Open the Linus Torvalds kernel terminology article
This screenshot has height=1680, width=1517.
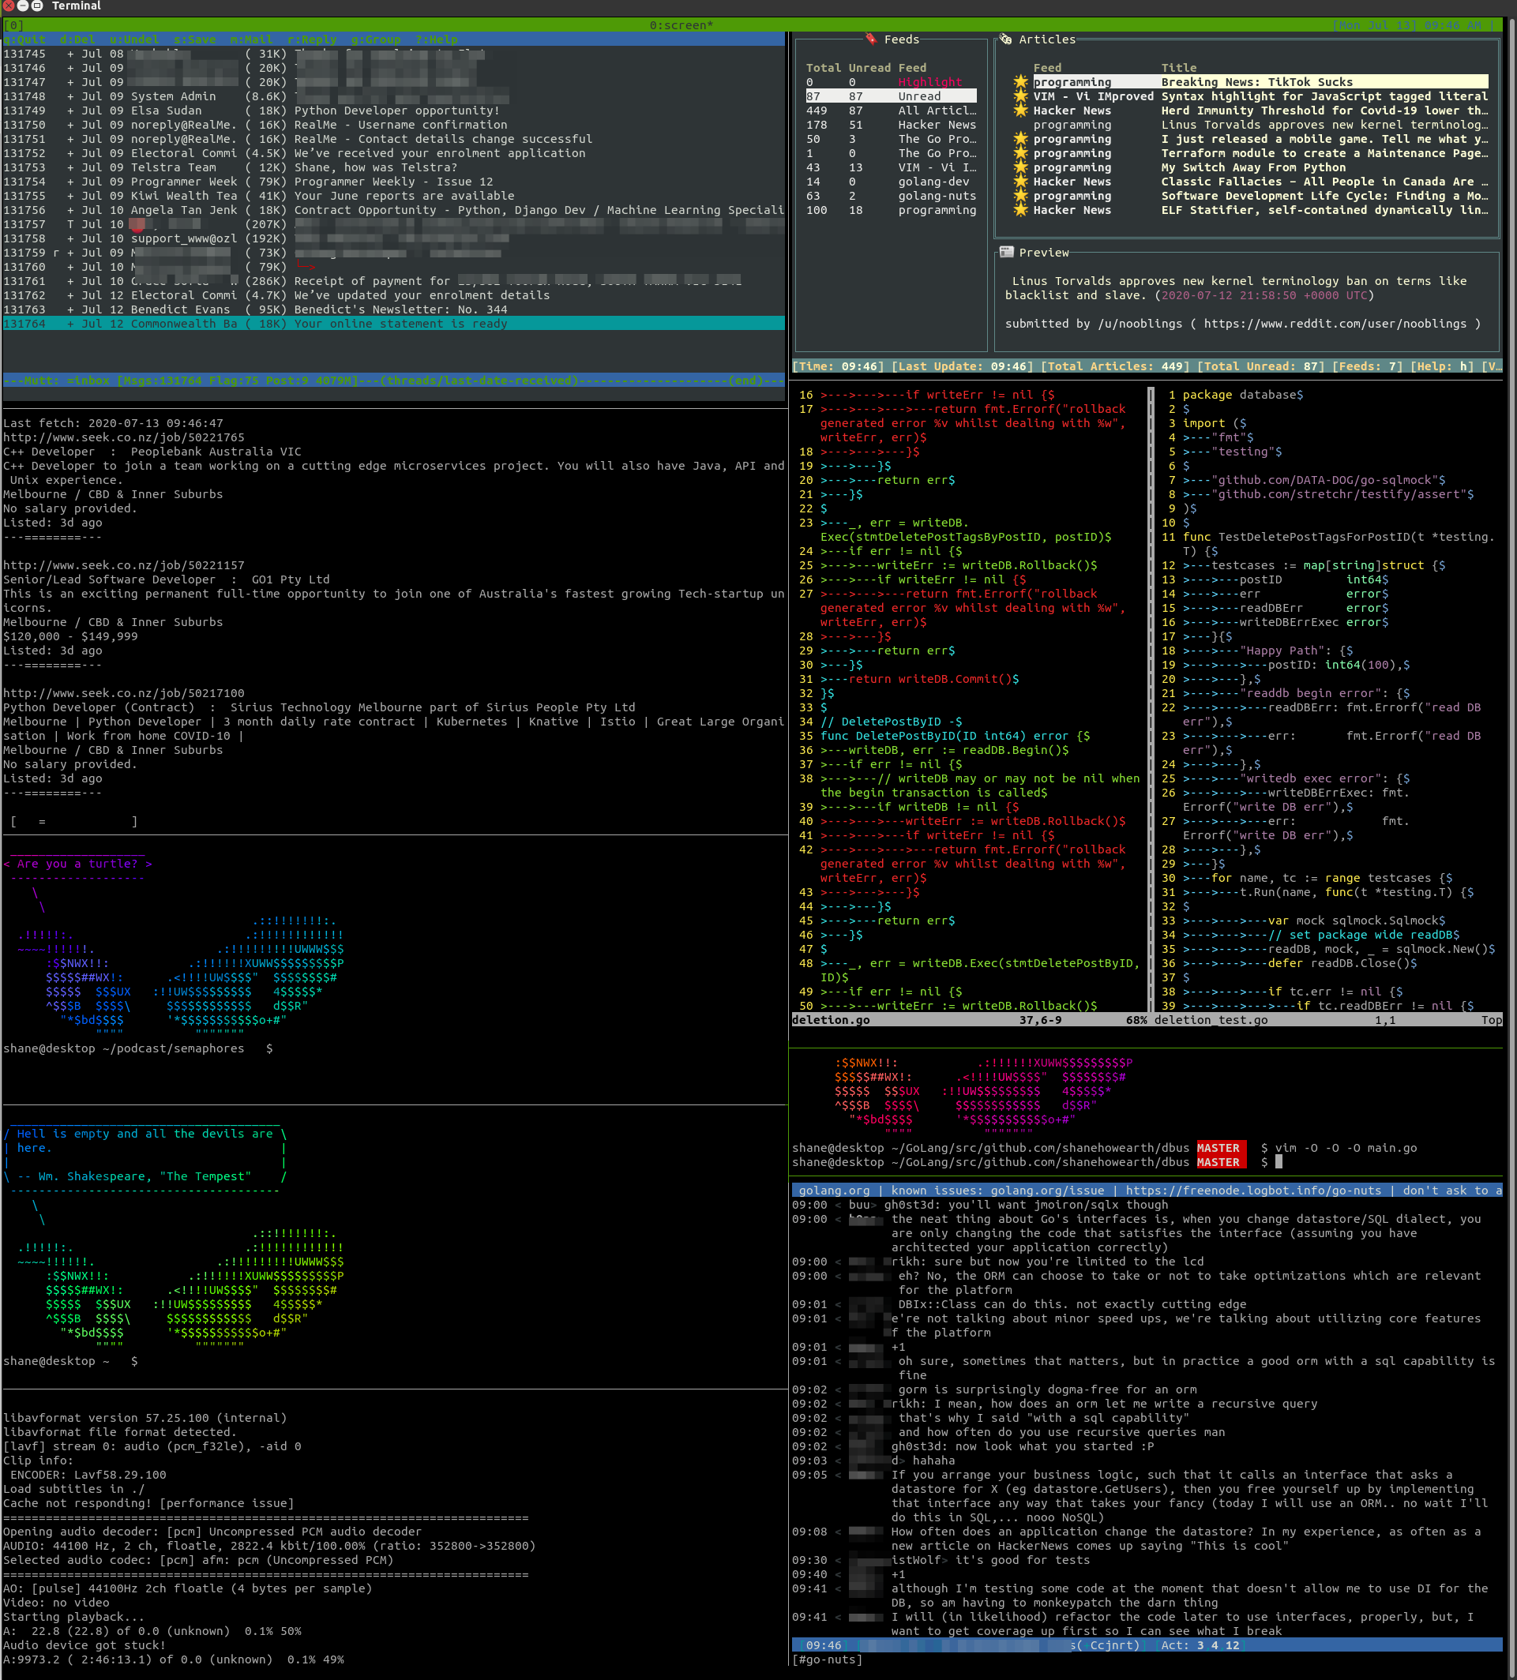pyautogui.click(x=1324, y=125)
